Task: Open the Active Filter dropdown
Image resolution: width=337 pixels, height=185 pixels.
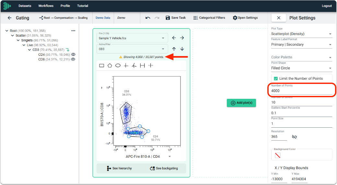Action: [132, 49]
